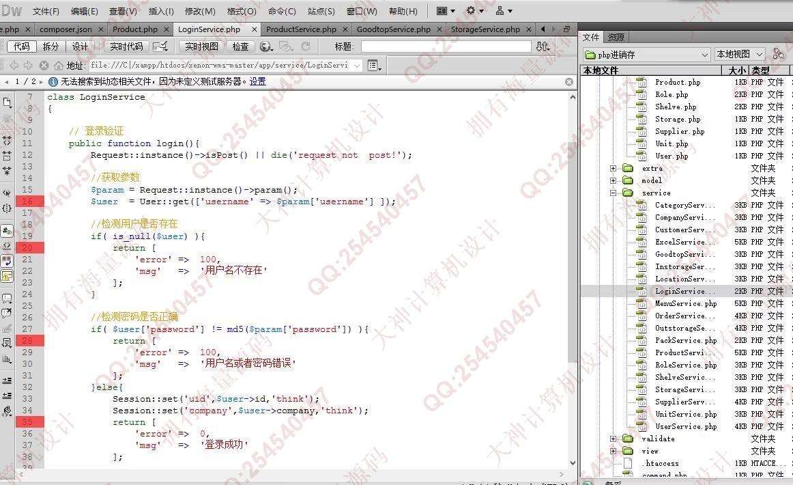Image resolution: width=793 pixels, height=485 pixels.
Task: Toggle 实时视图 (Live View)
Action: pos(201,46)
